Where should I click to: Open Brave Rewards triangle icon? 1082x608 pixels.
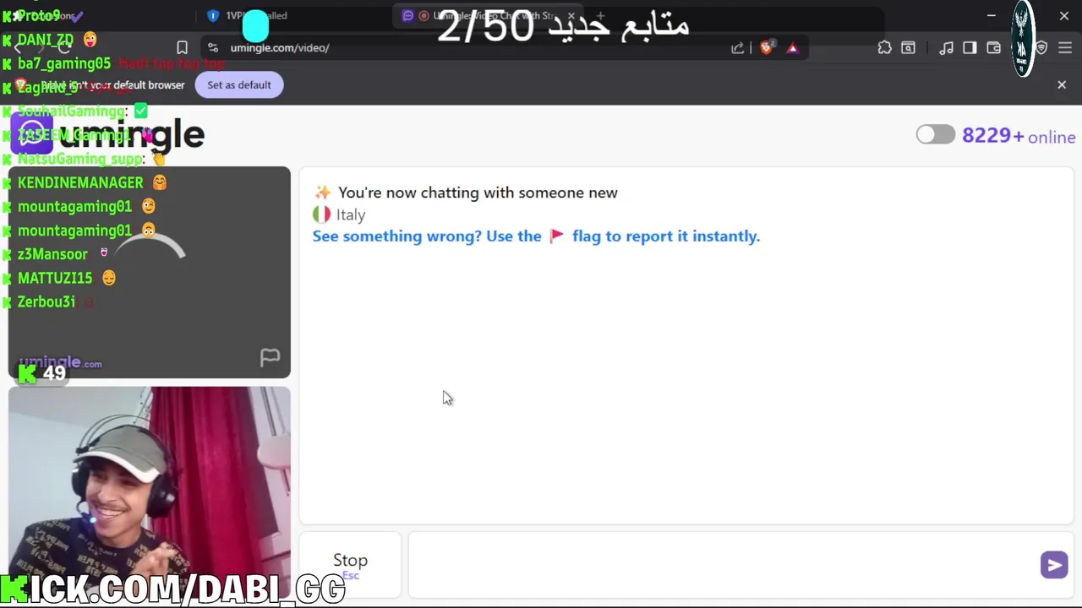point(793,48)
